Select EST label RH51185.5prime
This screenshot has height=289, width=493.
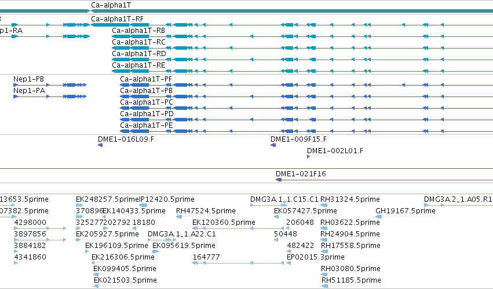click(351, 280)
